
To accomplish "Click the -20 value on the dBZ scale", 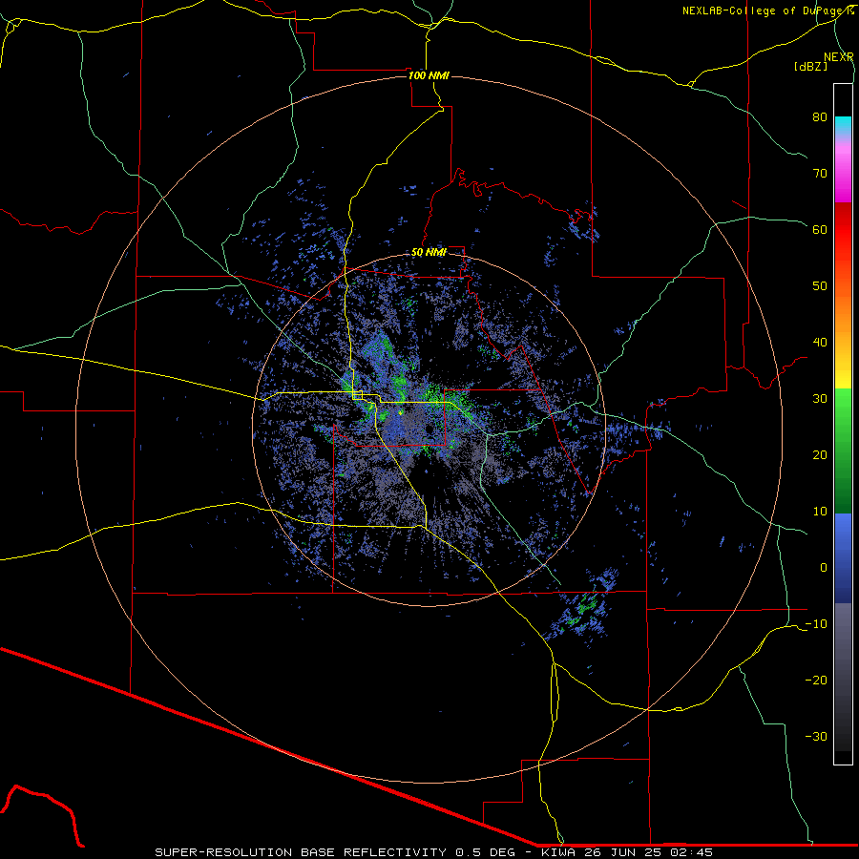I will click(x=816, y=681).
